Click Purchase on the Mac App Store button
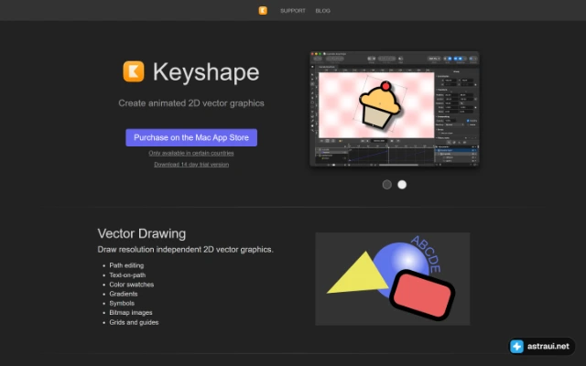586x366 pixels. (x=191, y=137)
